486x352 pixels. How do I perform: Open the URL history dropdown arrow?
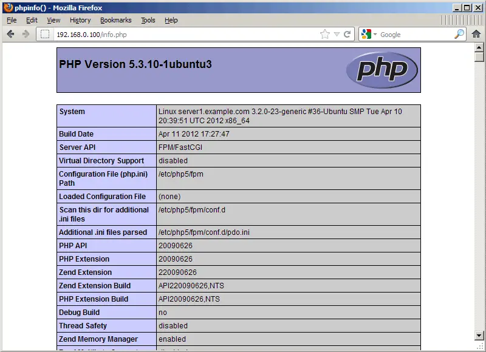tap(337, 35)
